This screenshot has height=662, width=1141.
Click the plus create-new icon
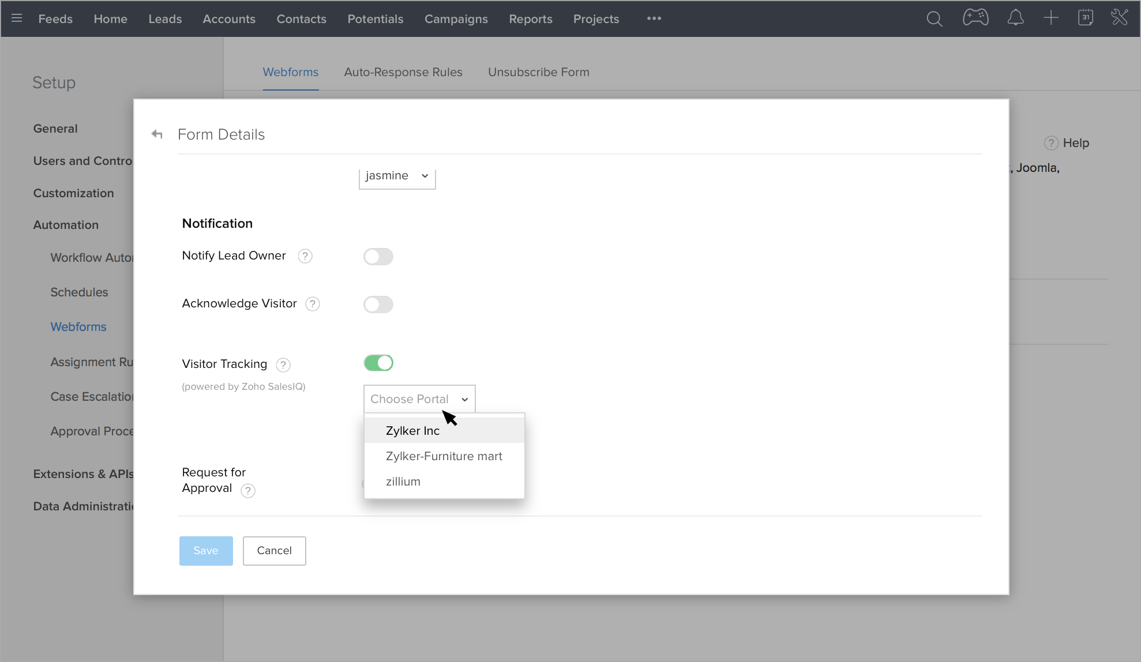(1051, 18)
